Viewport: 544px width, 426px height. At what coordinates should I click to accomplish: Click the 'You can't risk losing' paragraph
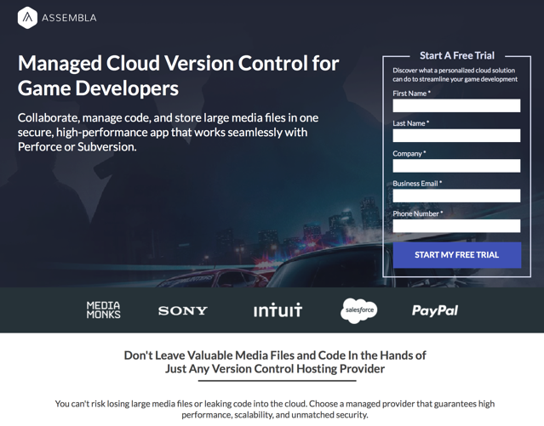point(275,409)
